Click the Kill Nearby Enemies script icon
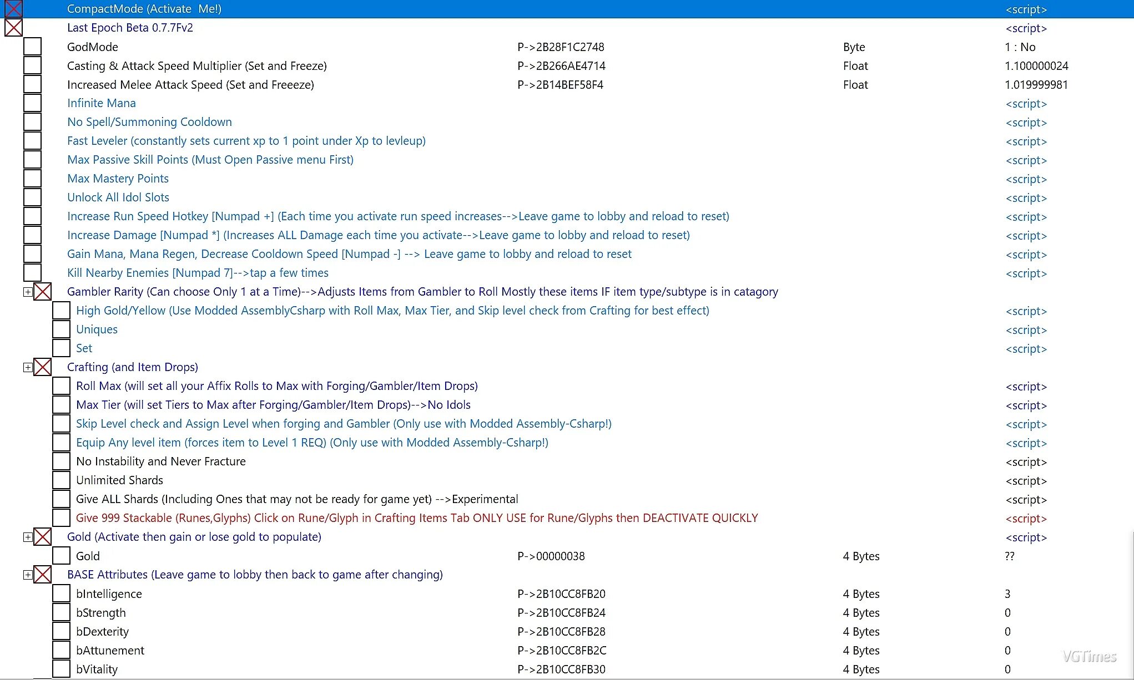 pyautogui.click(x=32, y=273)
